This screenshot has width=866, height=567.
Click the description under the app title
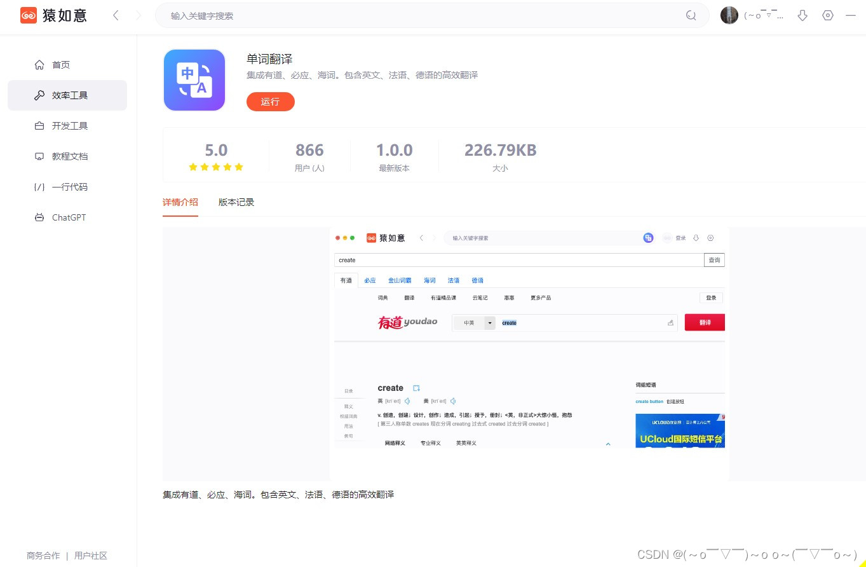(362, 75)
